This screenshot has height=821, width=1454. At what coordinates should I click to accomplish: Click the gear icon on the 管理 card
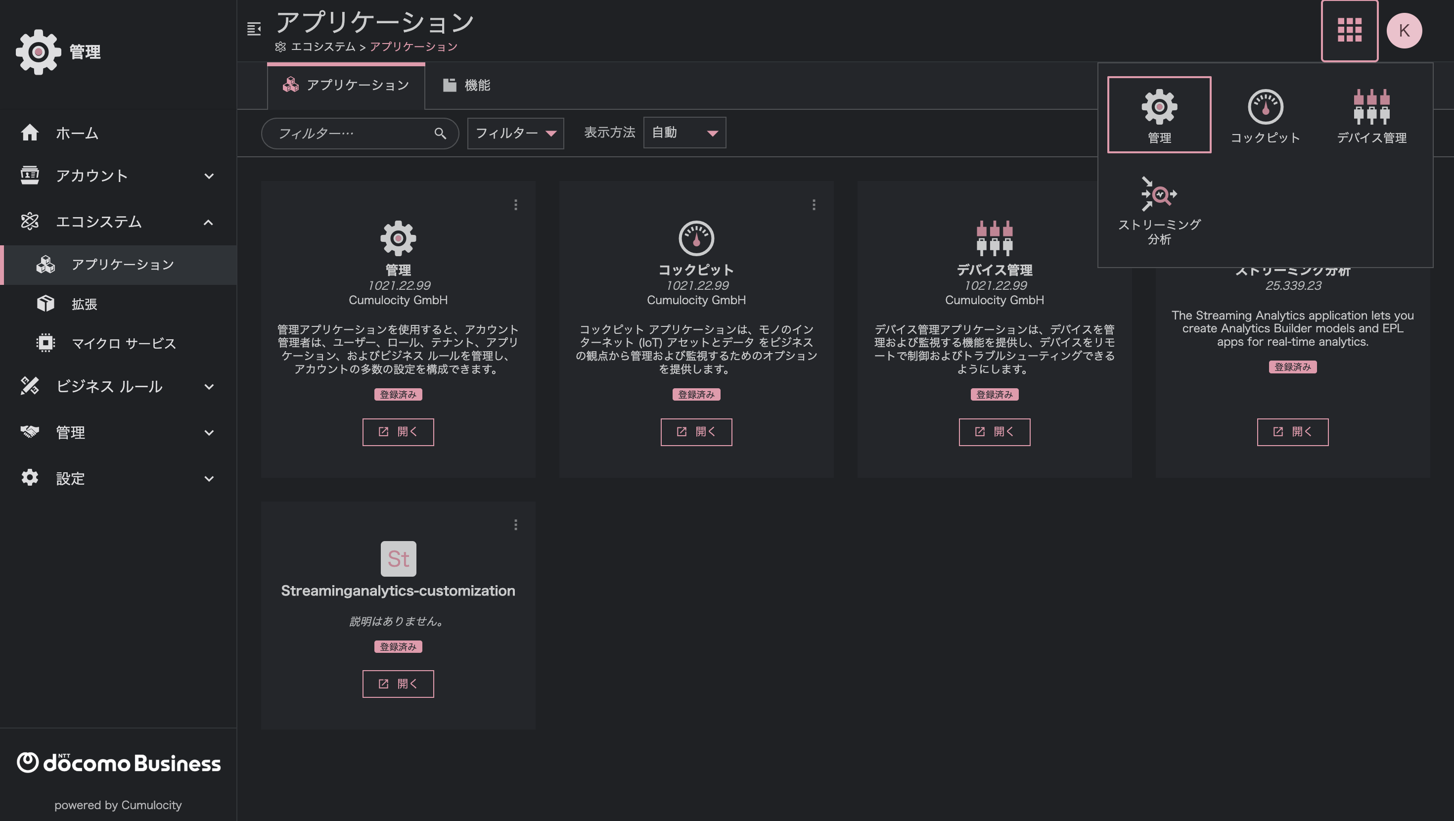point(398,238)
